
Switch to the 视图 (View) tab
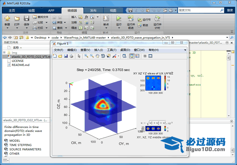pos(113,11)
